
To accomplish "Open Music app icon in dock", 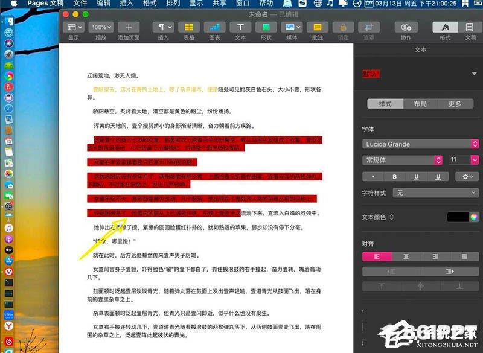I will click(x=9, y=228).
